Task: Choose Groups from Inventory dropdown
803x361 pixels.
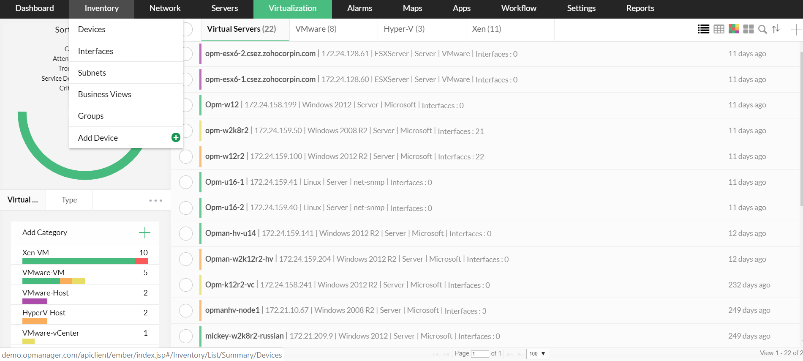Action: pyautogui.click(x=126, y=116)
